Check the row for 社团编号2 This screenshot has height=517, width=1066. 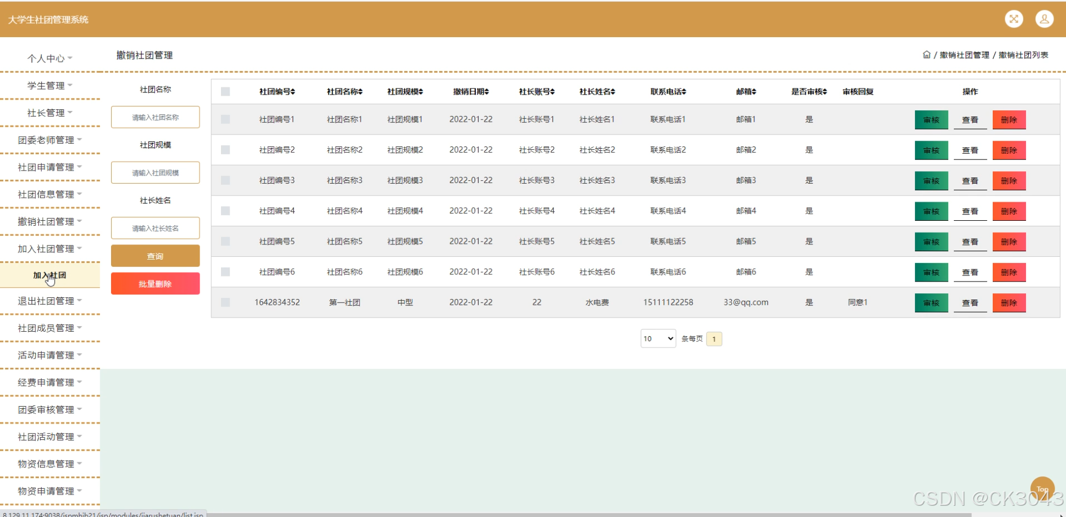[x=225, y=150]
